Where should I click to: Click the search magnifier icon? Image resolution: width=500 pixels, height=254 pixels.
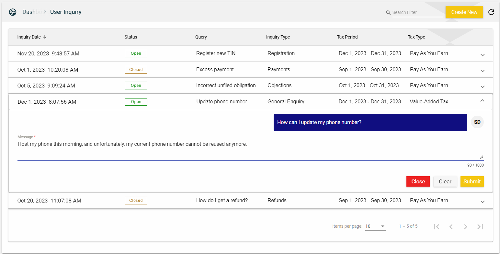(388, 13)
